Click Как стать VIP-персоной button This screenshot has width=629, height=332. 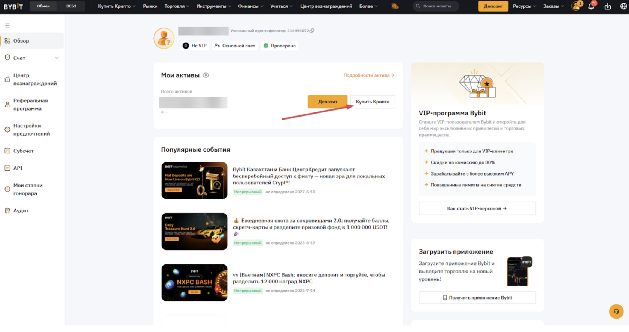point(477,208)
